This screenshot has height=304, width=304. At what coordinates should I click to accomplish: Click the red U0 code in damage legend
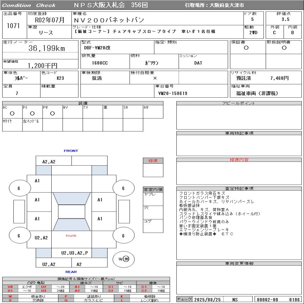pyautogui.click(x=10, y=287)
